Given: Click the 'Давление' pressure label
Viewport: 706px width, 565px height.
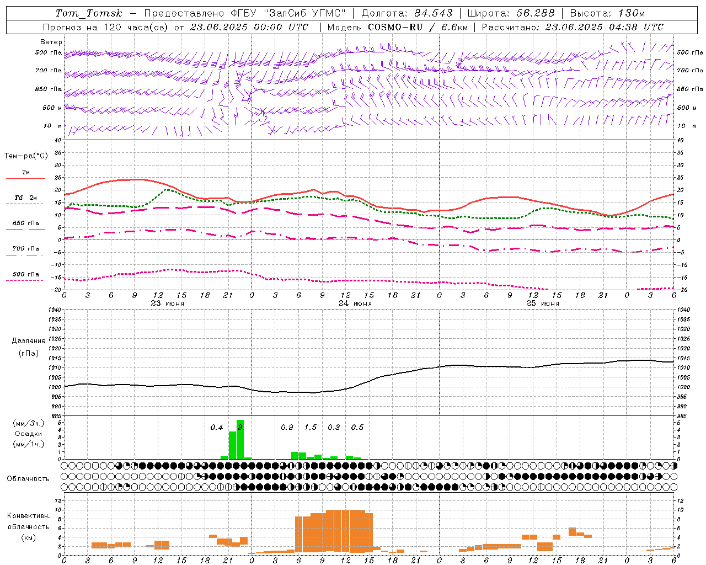Looking at the screenshot, I should click(29, 341).
